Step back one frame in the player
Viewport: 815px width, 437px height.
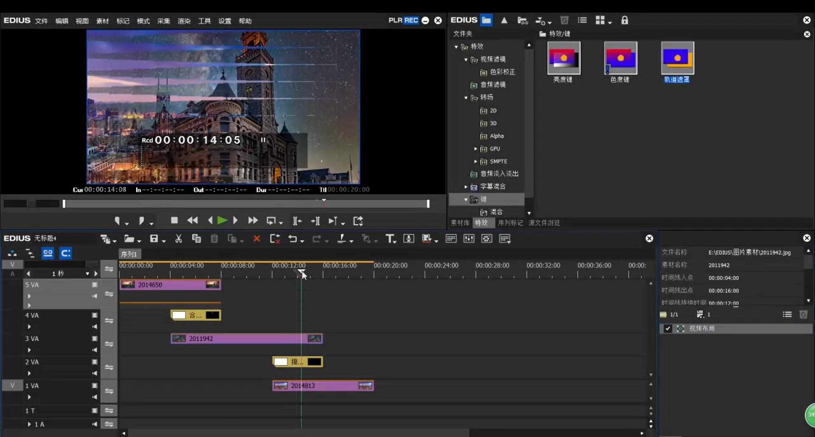(210, 221)
